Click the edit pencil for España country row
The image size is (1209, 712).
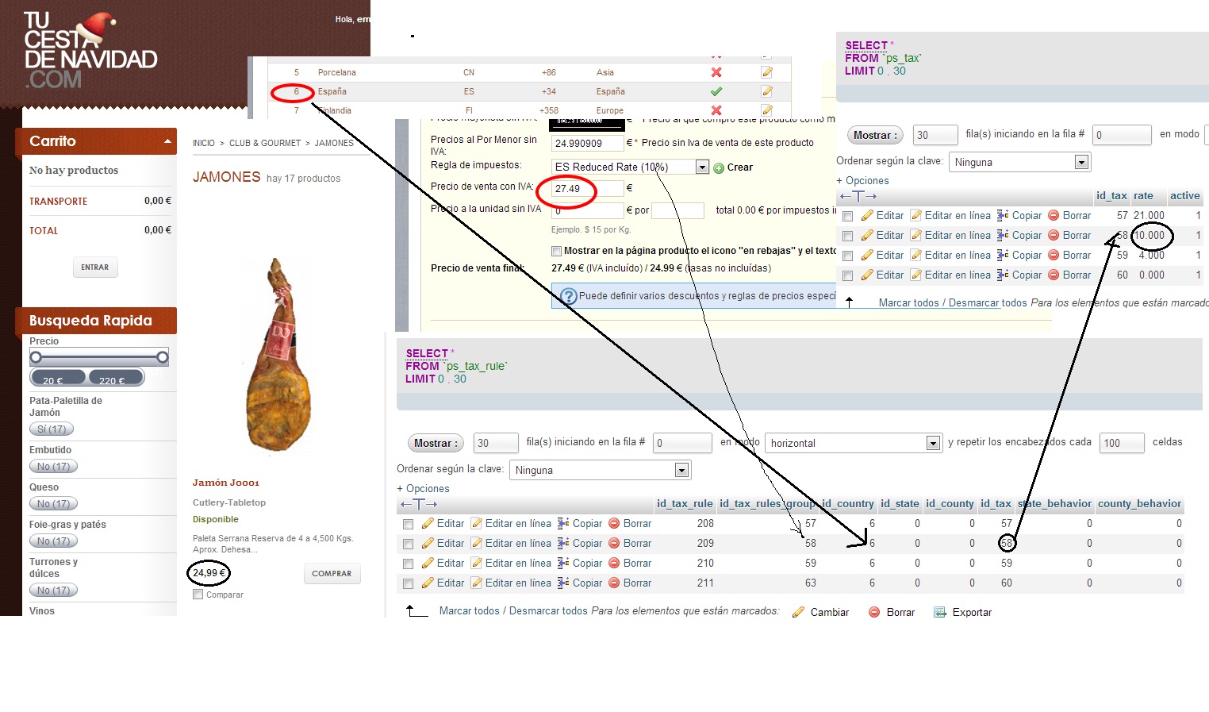tap(766, 91)
